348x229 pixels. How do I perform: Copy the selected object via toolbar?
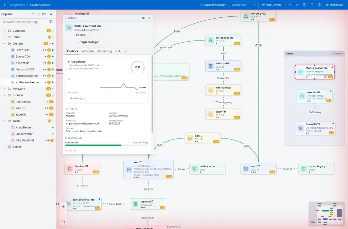coord(305,5)
